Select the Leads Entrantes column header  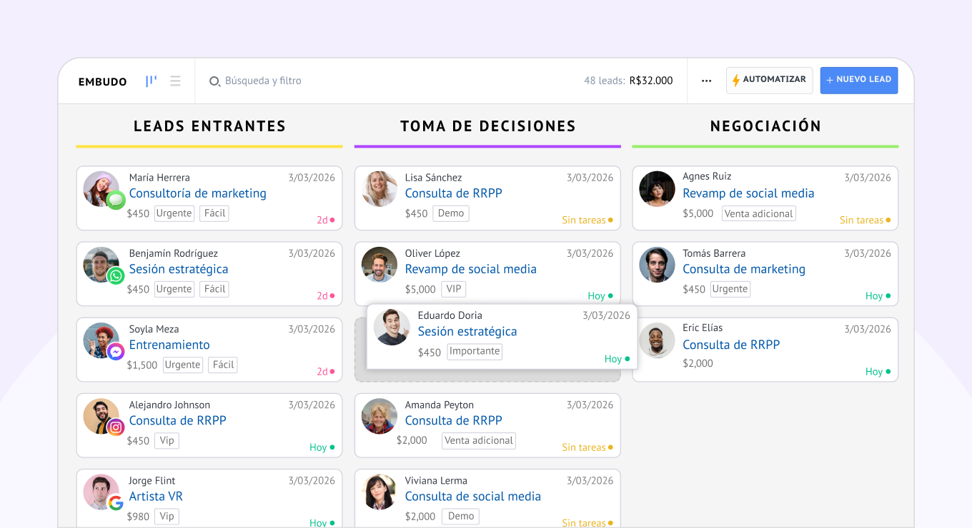click(x=209, y=126)
